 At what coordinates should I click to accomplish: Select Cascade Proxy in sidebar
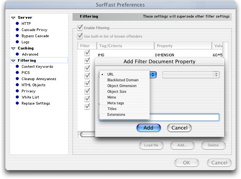[x=35, y=30]
